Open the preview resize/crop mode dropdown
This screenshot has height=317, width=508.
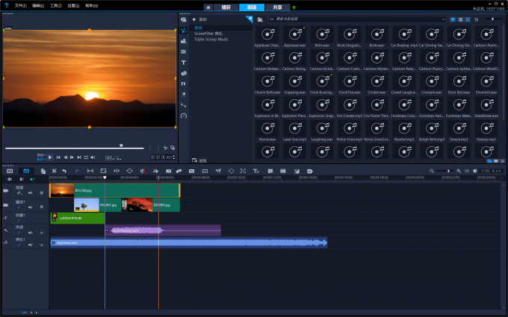(117, 158)
